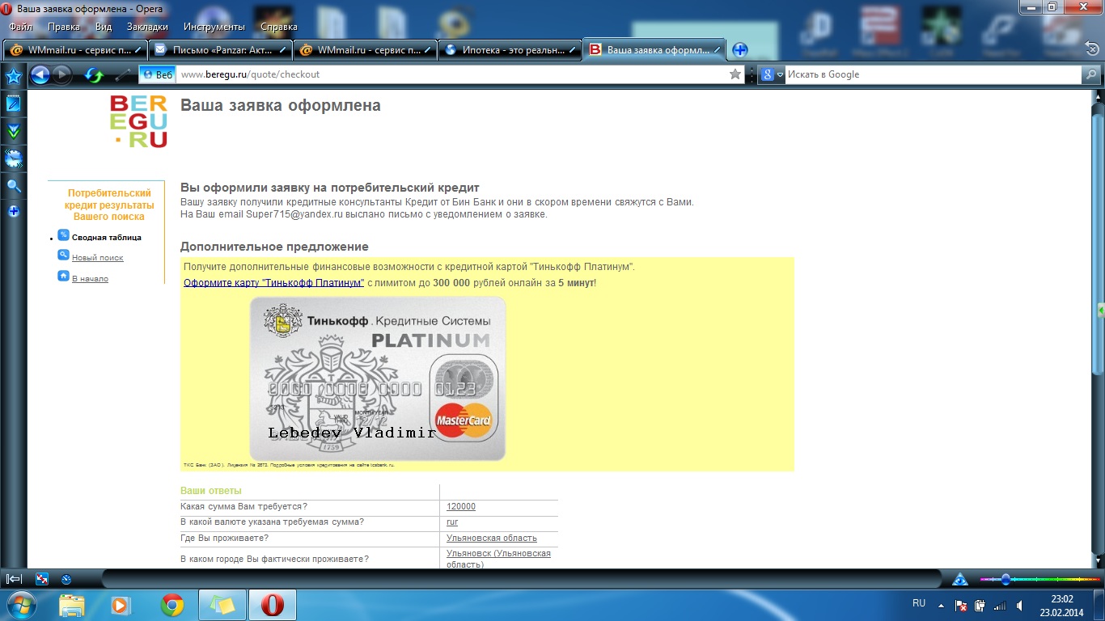Open the Закладки menu
Screen dimensions: 1105x621
147,27
